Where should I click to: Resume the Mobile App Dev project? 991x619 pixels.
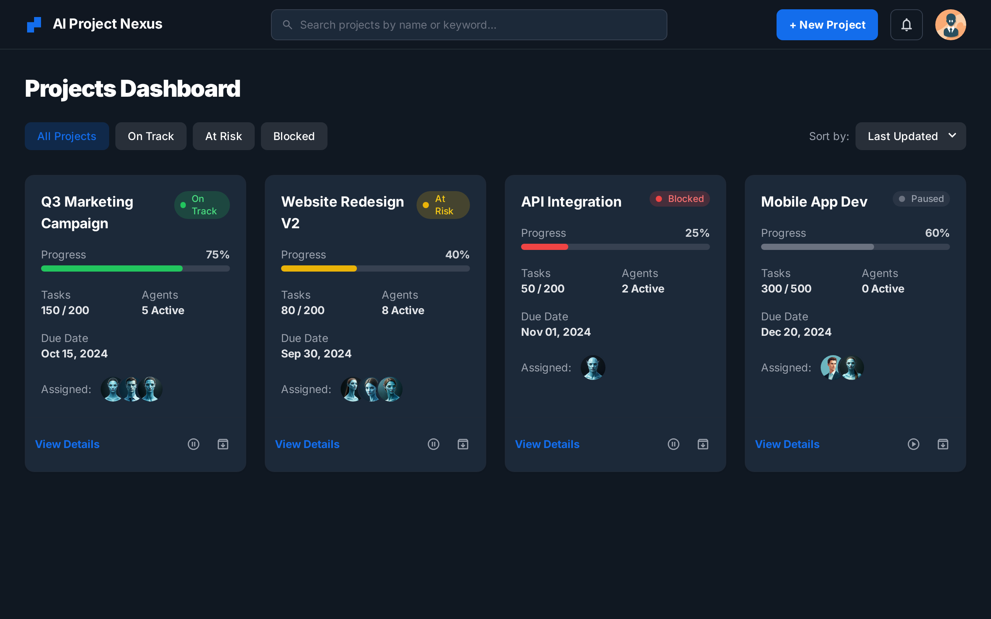pyautogui.click(x=913, y=444)
